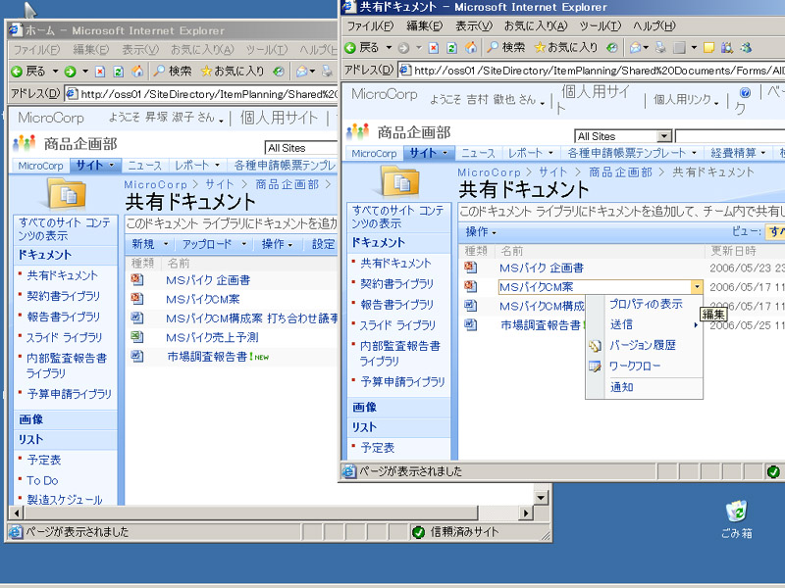Click the Print icon in front window toolbar
This screenshot has height=588, width=785.
tap(660, 47)
